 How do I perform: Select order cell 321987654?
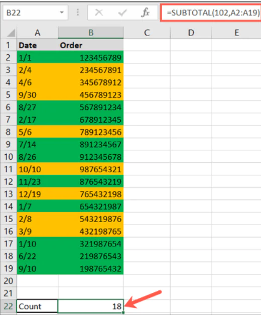coord(91,244)
